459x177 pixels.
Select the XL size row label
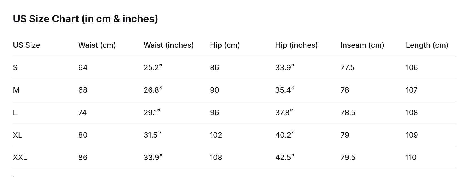pyautogui.click(x=18, y=135)
